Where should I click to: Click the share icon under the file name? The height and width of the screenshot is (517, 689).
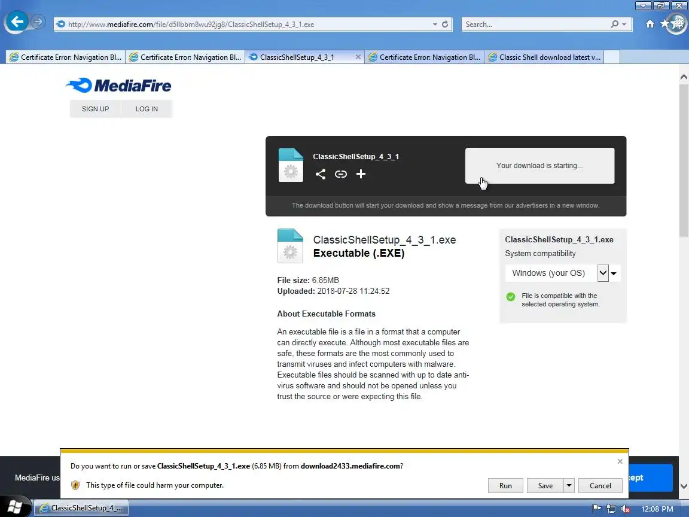pos(321,174)
